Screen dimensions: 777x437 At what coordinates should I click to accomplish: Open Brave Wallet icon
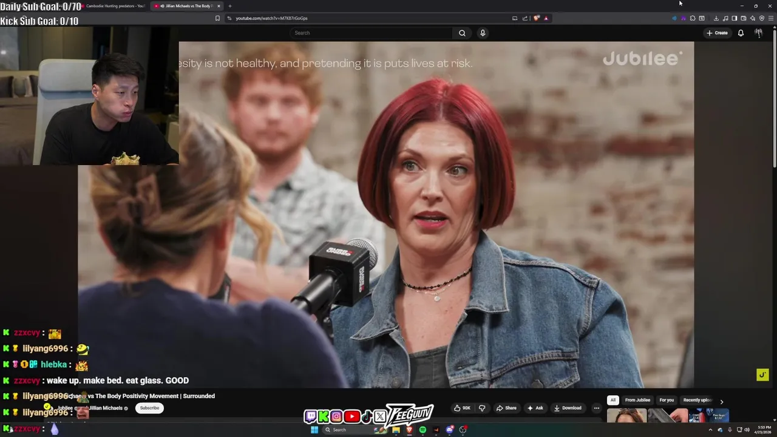coord(744,18)
